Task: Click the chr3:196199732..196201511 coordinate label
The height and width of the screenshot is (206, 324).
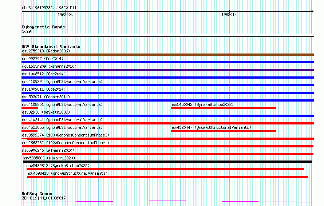Action: [49, 8]
